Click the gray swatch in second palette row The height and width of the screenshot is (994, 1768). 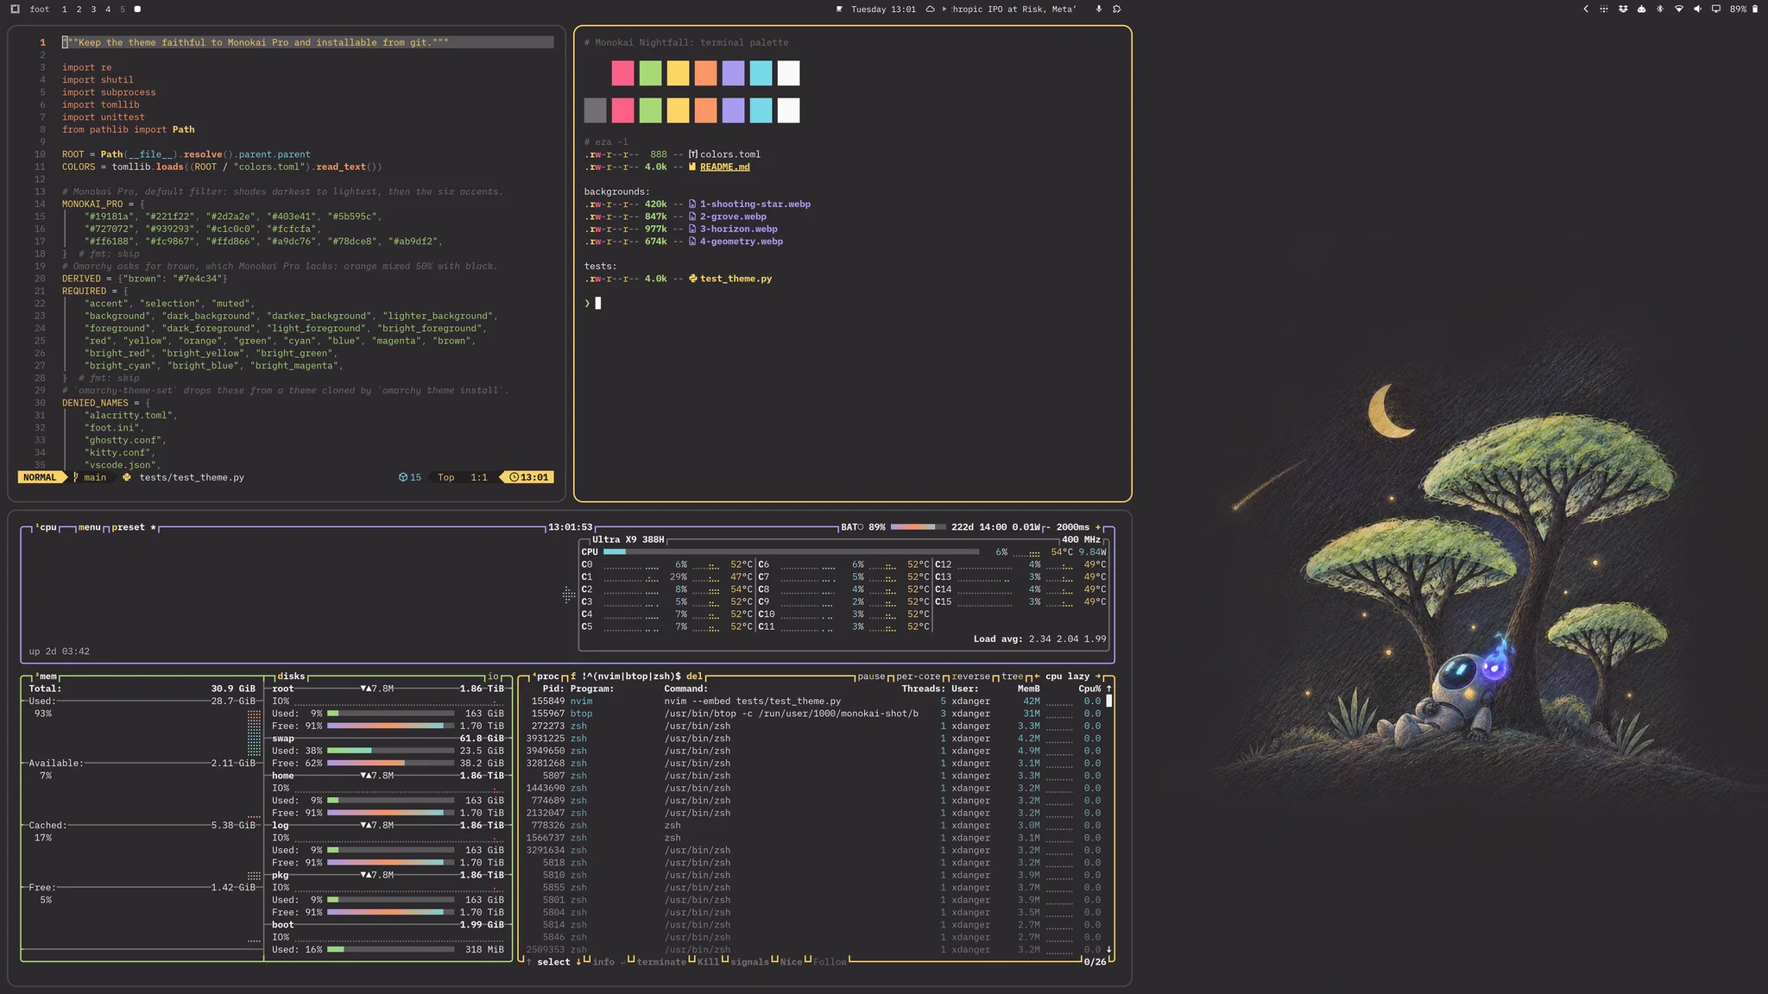click(595, 110)
